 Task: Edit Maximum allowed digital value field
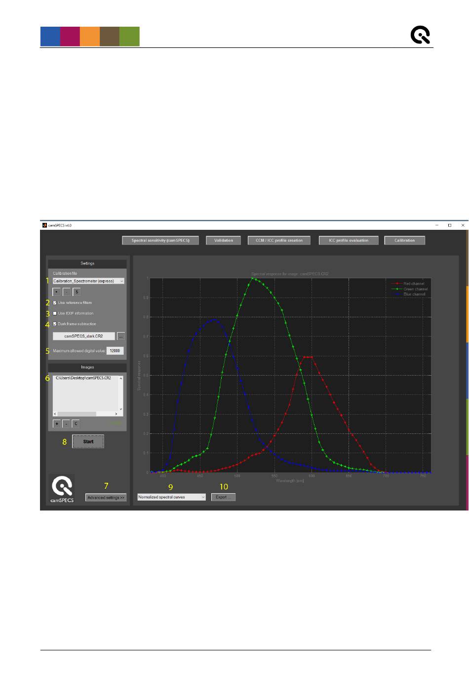115,351
